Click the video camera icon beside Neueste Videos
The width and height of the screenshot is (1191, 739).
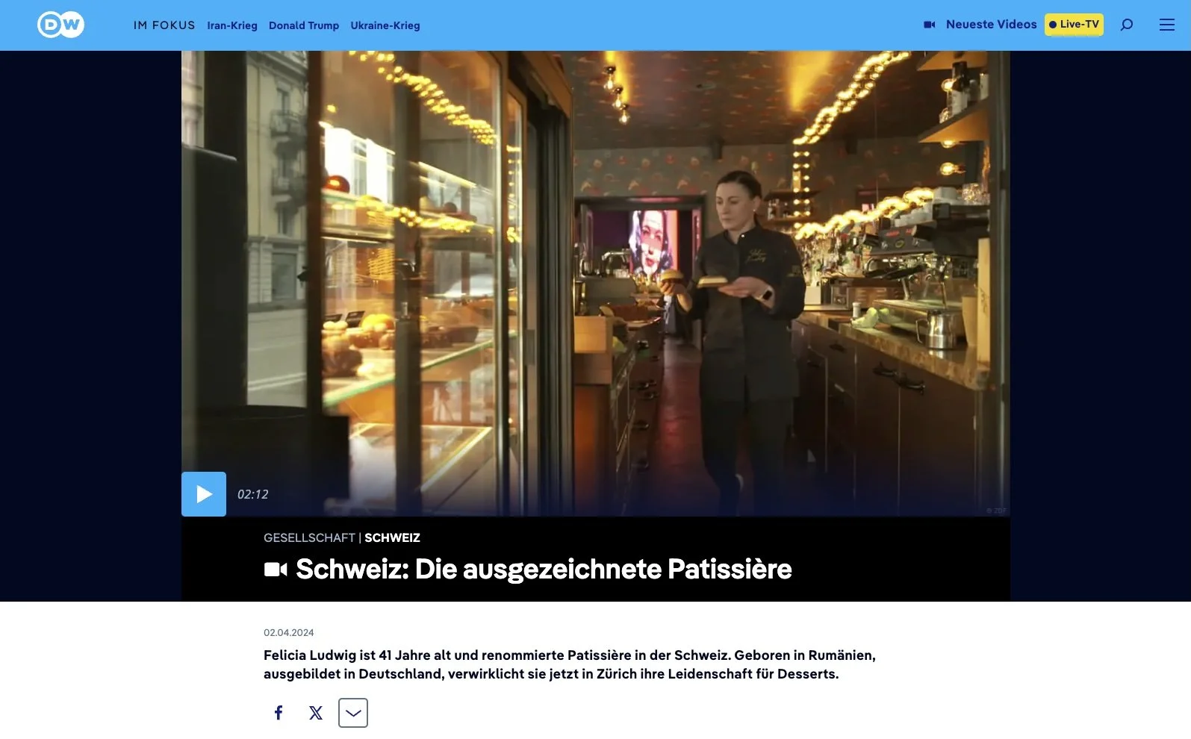click(x=930, y=25)
